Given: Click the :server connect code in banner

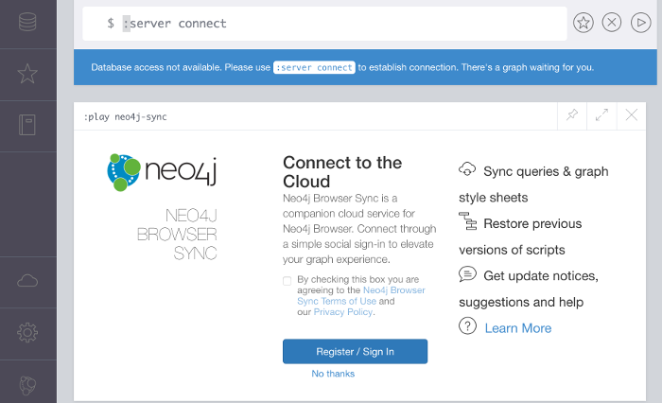Looking at the screenshot, I should 314,67.
